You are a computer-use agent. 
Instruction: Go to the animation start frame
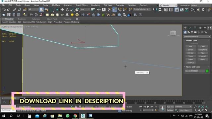click(x=140, y=107)
